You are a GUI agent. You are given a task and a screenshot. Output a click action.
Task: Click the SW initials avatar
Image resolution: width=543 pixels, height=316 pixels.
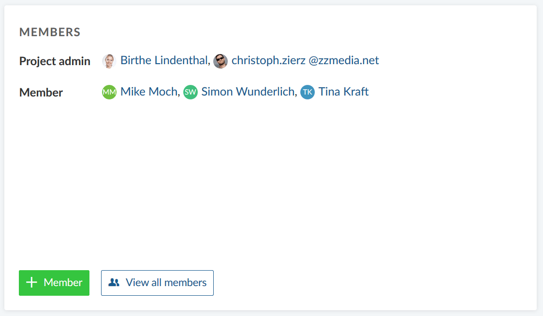point(191,92)
